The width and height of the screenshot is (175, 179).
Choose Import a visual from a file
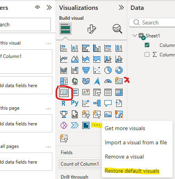pos(136,142)
